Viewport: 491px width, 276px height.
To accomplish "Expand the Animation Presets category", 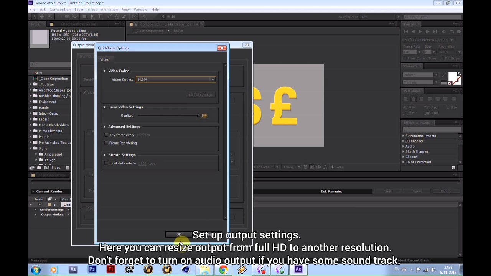I will click(x=404, y=136).
